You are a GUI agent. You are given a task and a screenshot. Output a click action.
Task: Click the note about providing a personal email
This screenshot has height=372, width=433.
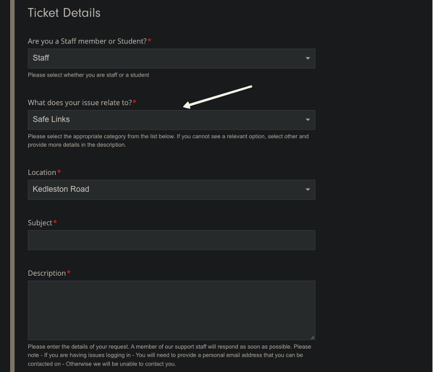pos(169,355)
